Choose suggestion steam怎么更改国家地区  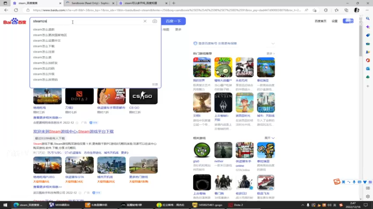50,35
